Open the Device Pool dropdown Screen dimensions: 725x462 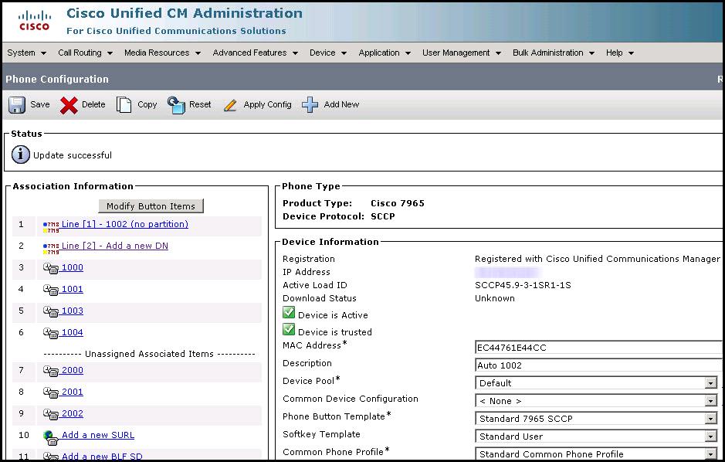597,383
